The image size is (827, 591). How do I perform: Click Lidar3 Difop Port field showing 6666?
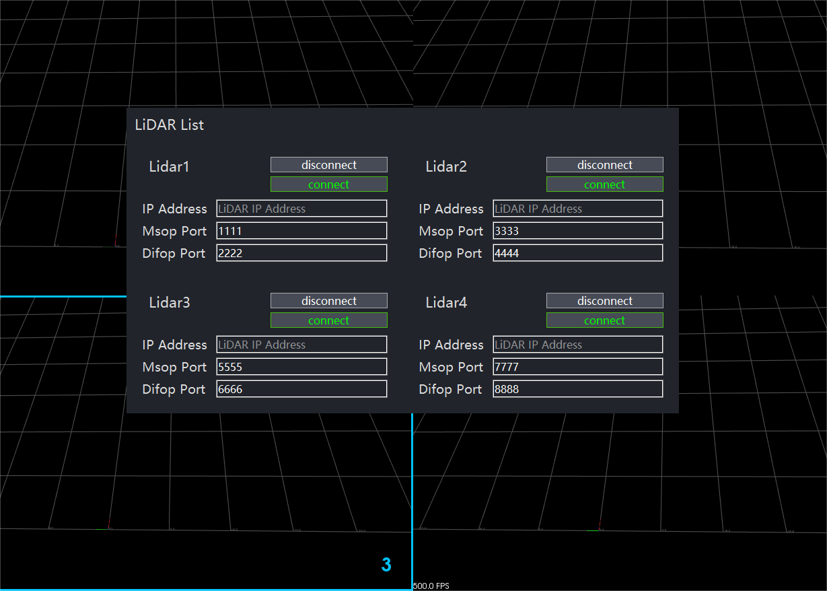click(x=301, y=389)
